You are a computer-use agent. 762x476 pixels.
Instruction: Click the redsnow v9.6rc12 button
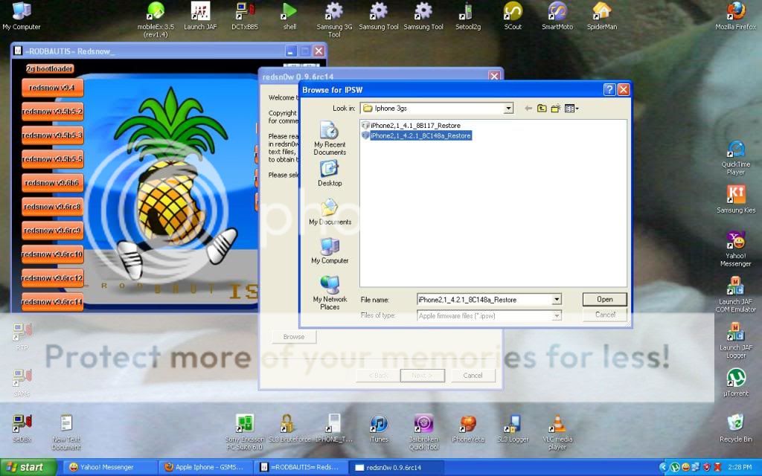pos(52,278)
